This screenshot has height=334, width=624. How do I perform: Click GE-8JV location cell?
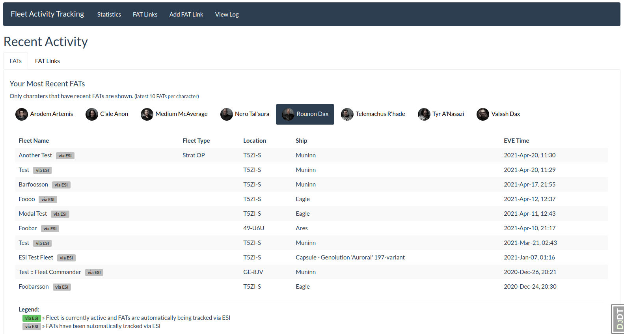[x=253, y=272]
